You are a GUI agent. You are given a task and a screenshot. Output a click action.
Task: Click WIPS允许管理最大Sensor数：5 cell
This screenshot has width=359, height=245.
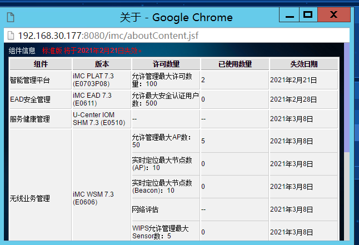pyautogui.click(x=166, y=231)
